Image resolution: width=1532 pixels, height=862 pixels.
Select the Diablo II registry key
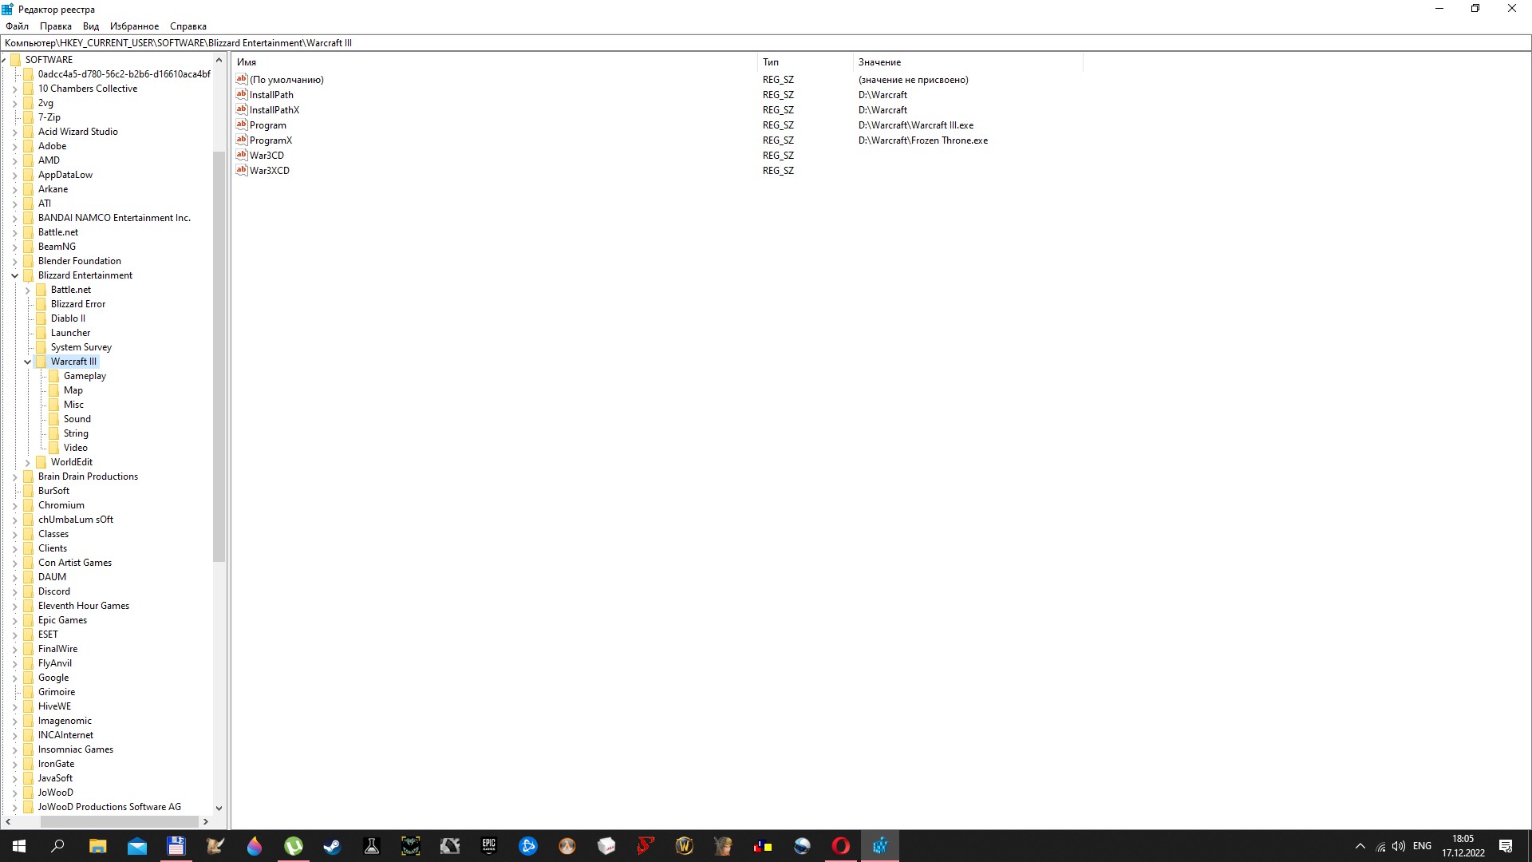pos(68,318)
